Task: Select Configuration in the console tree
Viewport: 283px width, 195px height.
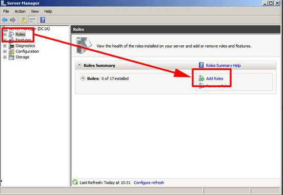Action: click(27, 51)
